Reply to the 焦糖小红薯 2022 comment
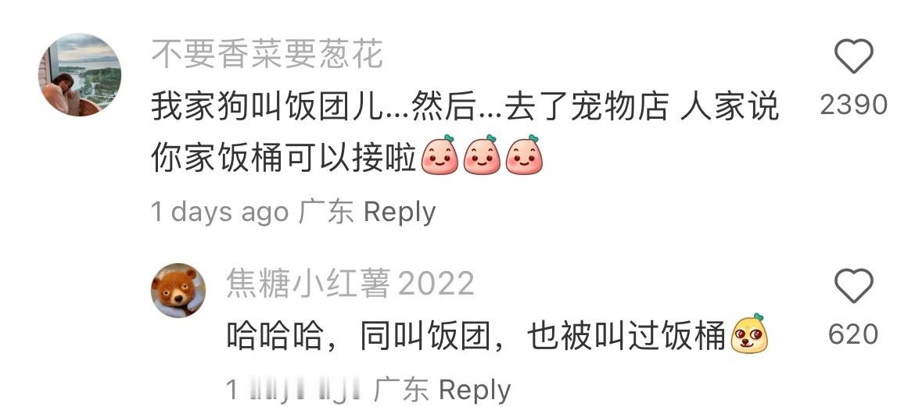 [475, 390]
